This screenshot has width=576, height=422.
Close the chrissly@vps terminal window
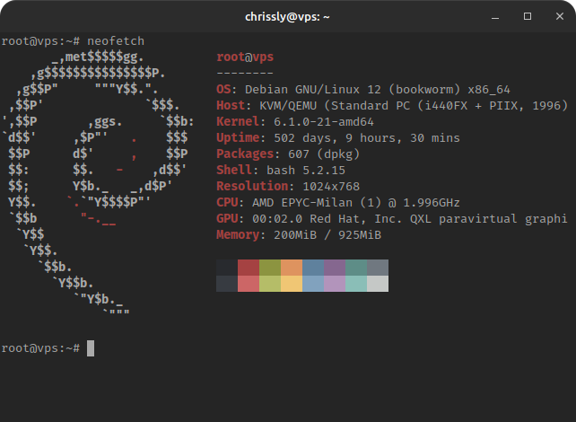[560, 16]
